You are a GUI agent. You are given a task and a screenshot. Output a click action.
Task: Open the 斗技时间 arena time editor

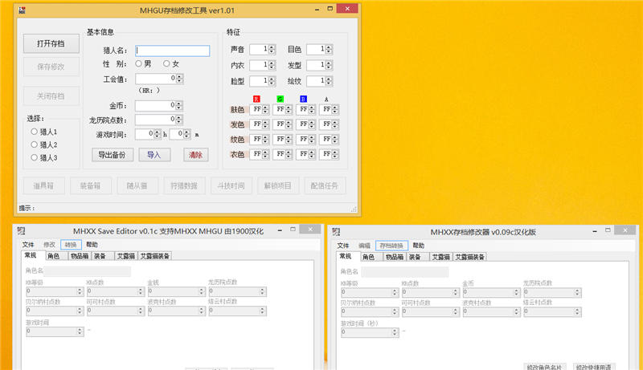231,185
